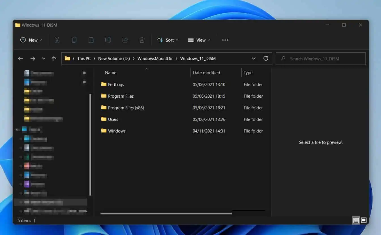Click the search magnifier icon
381x235 pixels.
[283, 59]
